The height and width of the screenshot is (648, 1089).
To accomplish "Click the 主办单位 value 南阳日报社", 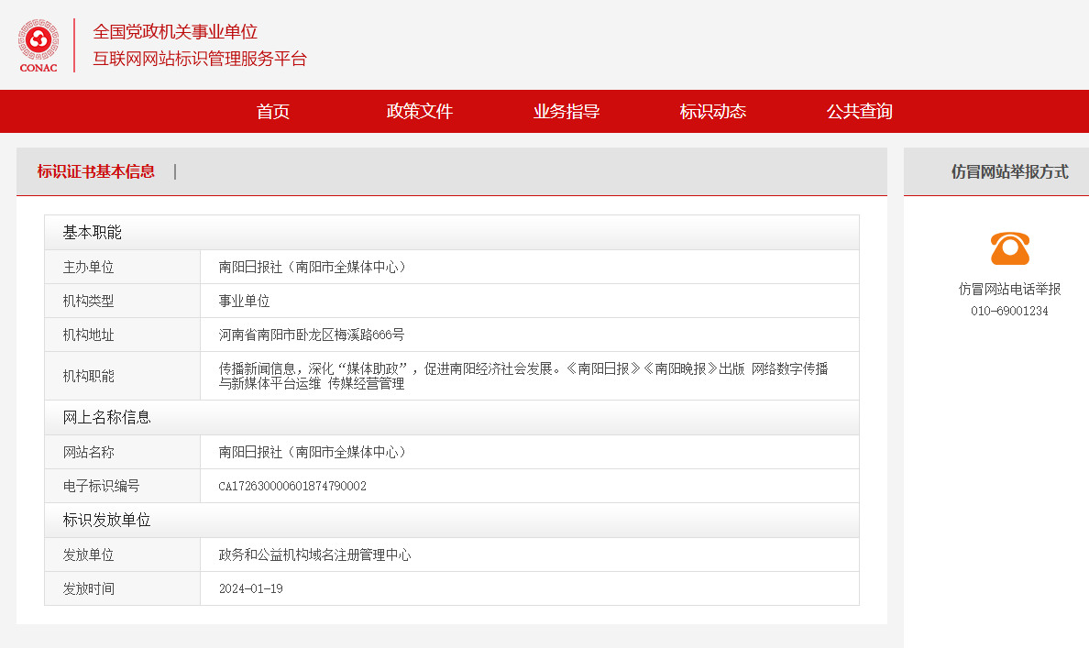I will 312,267.
